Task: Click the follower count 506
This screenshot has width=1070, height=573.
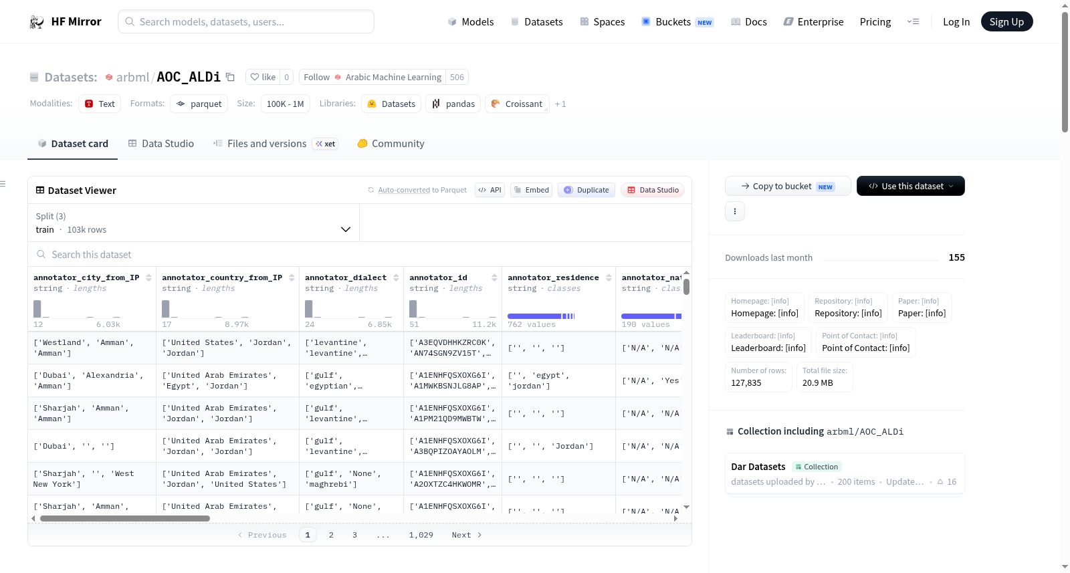Action: (x=457, y=78)
